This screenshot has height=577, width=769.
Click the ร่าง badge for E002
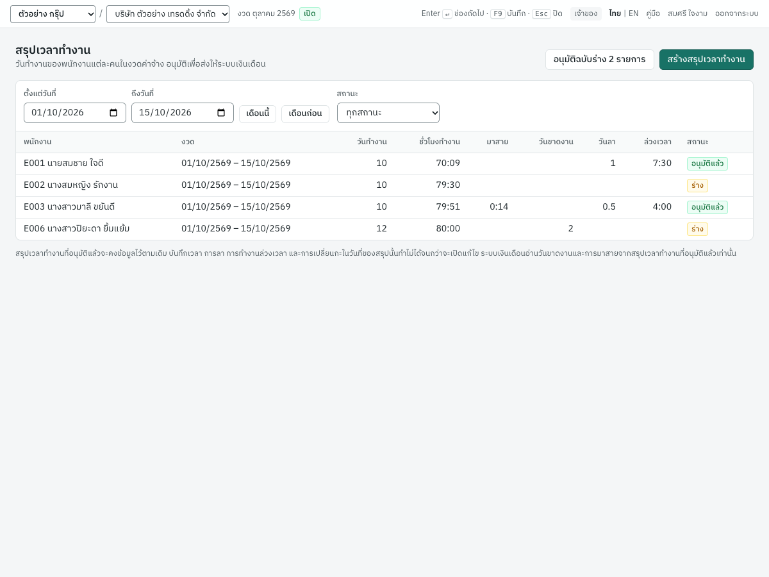(x=697, y=185)
